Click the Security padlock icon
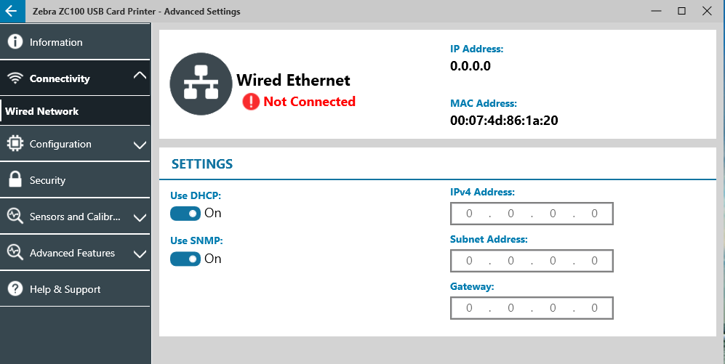The width and height of the screenshot is (725, 364). 15,179
